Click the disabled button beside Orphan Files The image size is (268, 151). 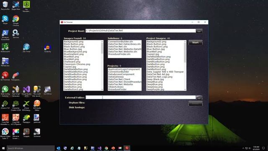[196, 104]
